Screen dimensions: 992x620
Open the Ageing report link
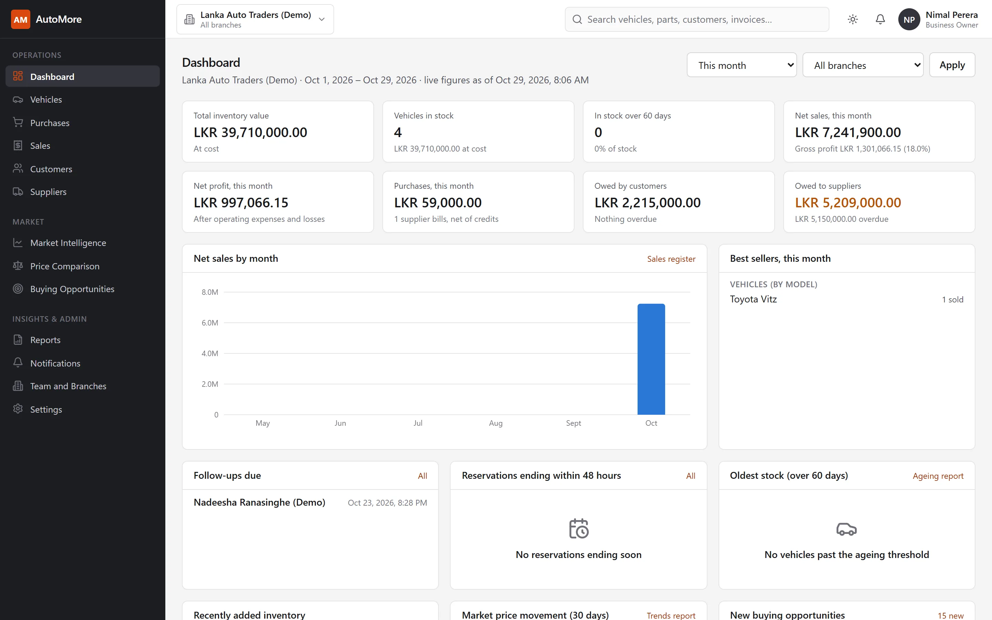(938, 476)
